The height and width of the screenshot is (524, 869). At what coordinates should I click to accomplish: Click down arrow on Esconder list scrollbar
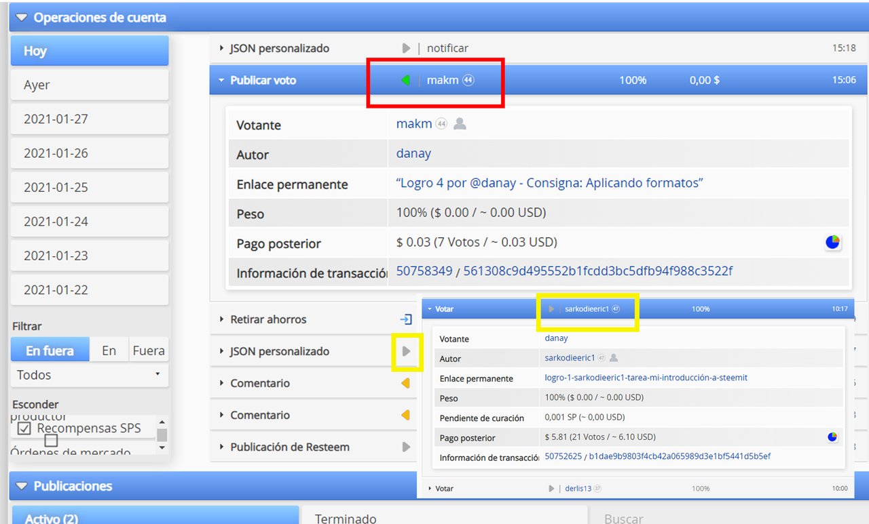pyautogui.click(x=162, y=448)
